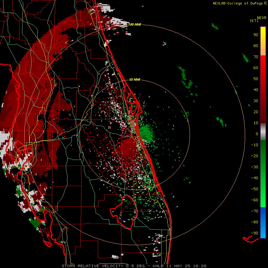Click the red-outlined lake near the bottom center
Image resolution: width=268 pixels, height=268 pixels.
(x=124, y=212)
